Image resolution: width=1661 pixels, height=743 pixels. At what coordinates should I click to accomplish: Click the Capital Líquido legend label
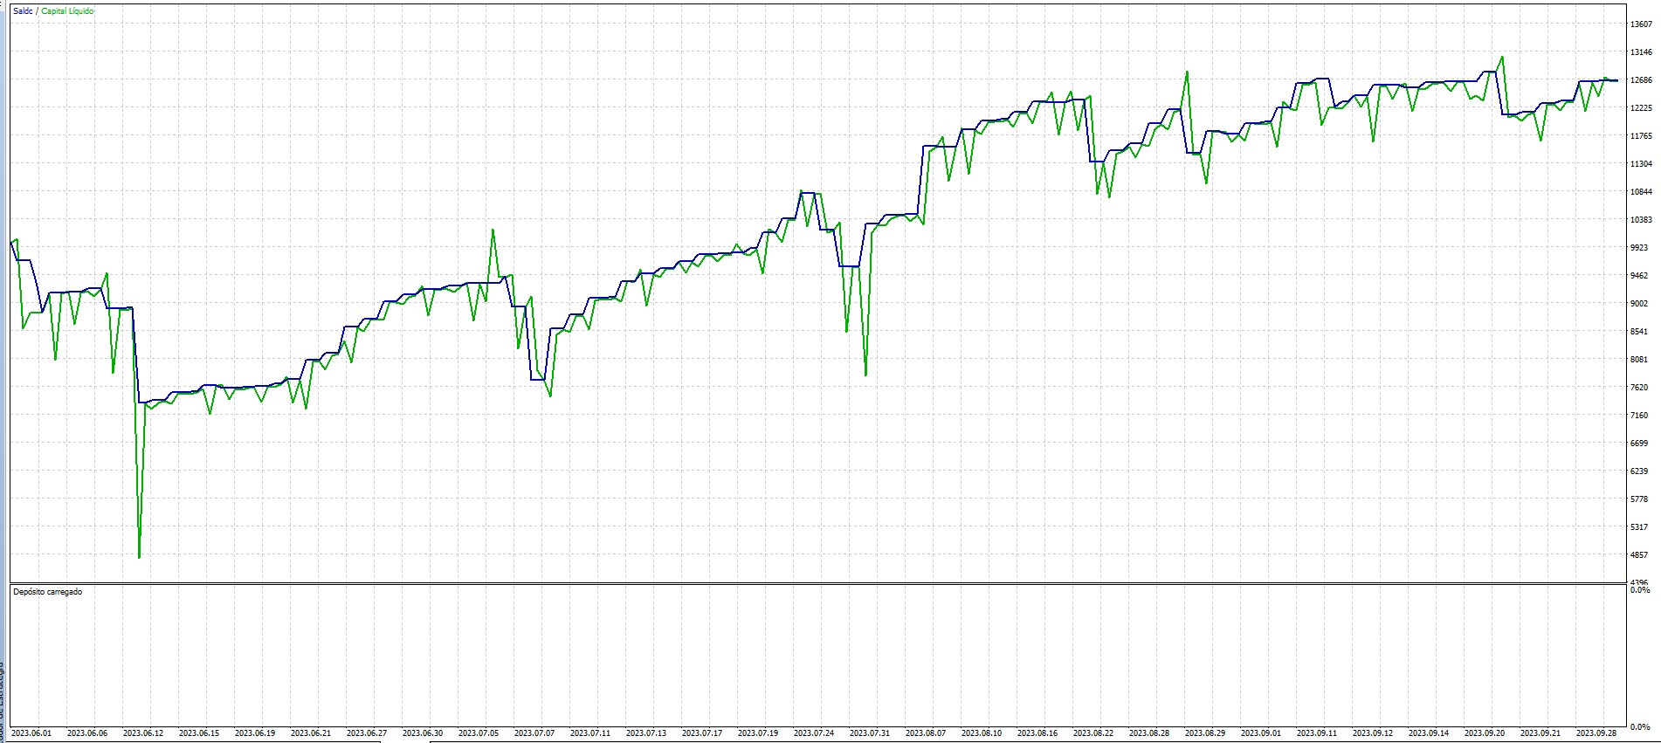(x=67, y=11)
